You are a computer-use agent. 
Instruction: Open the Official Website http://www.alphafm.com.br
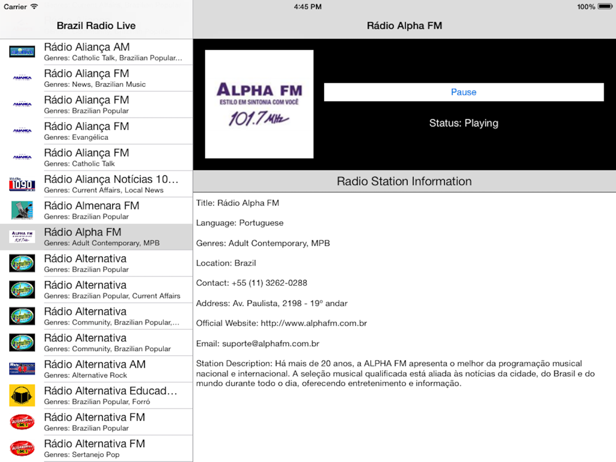(282, 323)
